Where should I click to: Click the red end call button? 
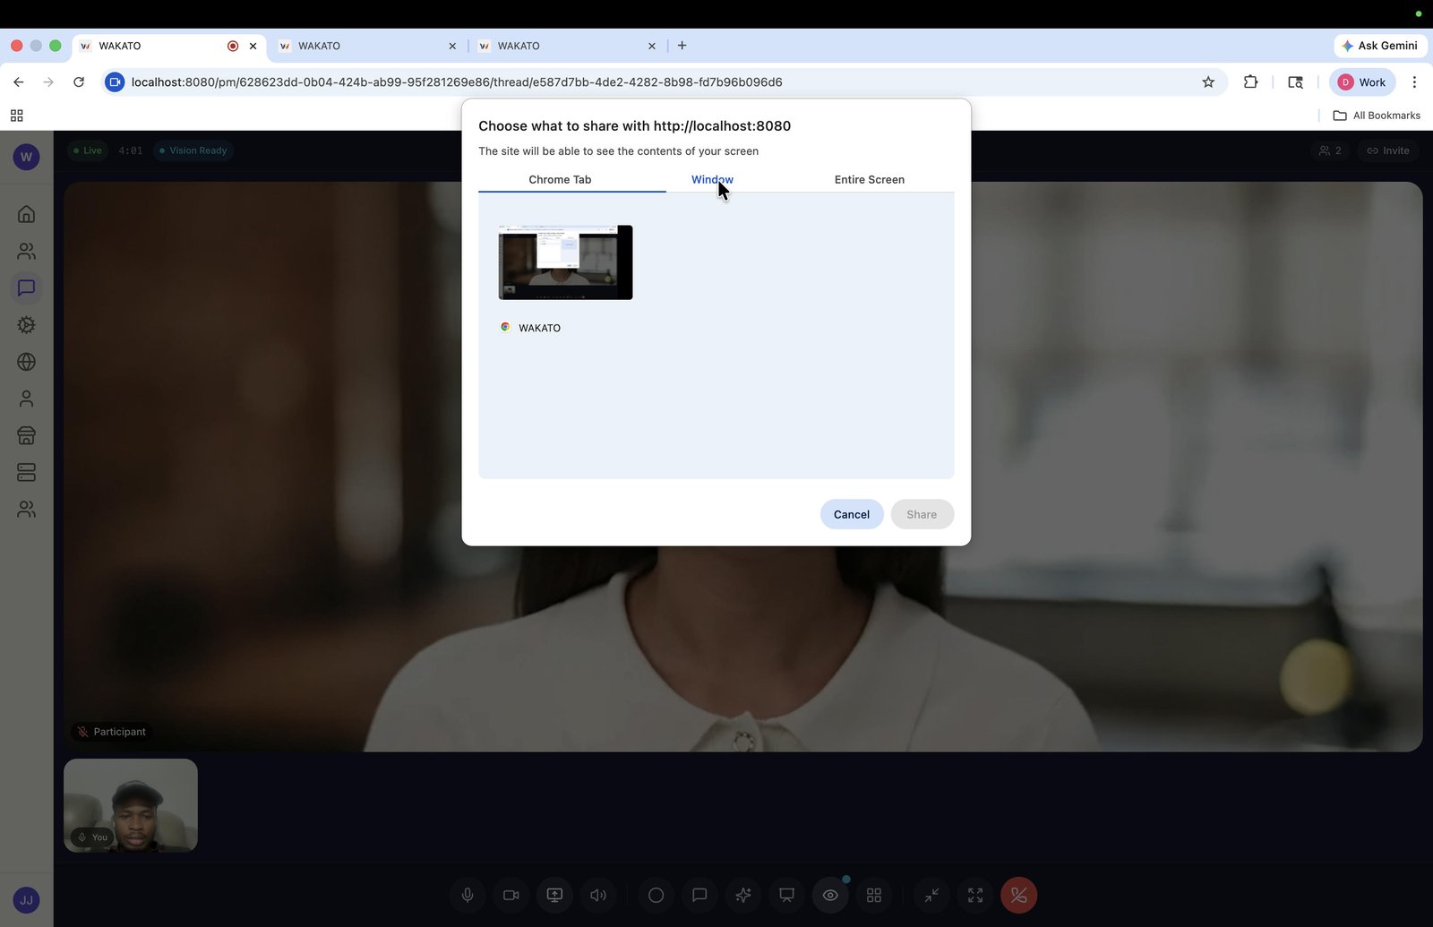pyautogui.click(x=1018, y=895)
